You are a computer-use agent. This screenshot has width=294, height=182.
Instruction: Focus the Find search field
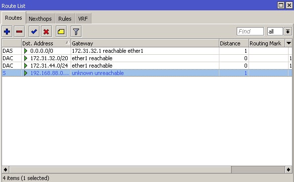click(x=250, y=32)
